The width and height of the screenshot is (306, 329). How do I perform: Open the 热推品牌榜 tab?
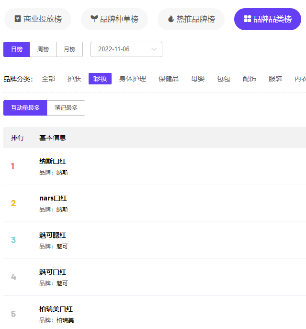click(191, 19)
